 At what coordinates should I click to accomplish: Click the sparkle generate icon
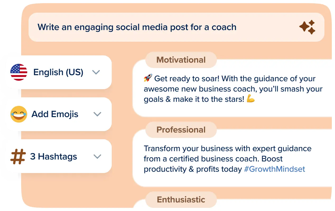click(x=307, y=27)
